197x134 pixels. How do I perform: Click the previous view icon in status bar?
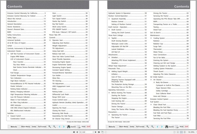point(102,132)
